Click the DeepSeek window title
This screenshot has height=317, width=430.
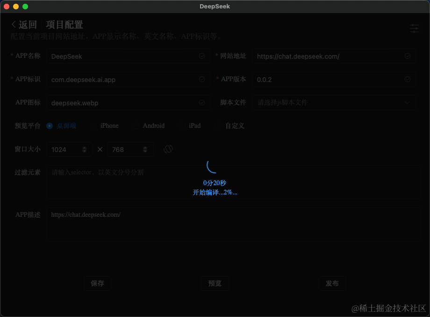click(215, 6)
